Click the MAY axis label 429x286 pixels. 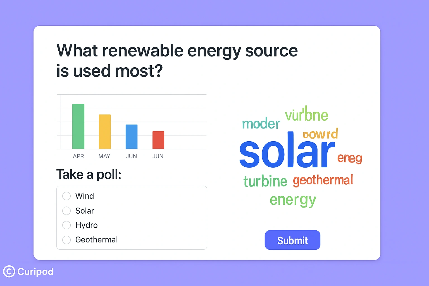click(x=104, y=156)
